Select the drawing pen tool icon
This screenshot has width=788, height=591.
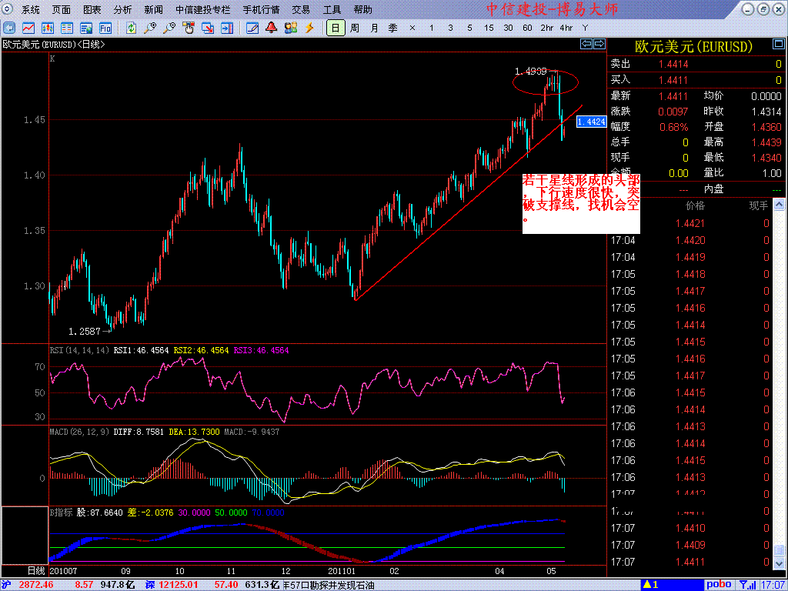click(252, 28)
